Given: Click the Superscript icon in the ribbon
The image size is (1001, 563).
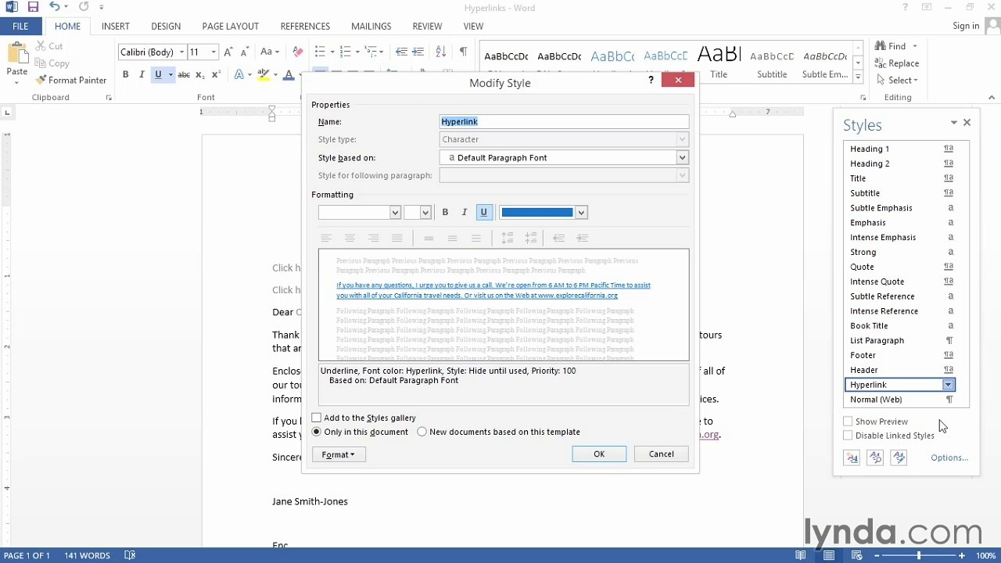Looking at the screenshot, I should 217,75.
